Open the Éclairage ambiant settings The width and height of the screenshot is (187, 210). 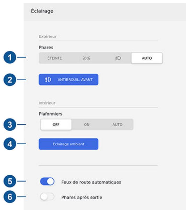pyautogui.click(x=69, y=144)
